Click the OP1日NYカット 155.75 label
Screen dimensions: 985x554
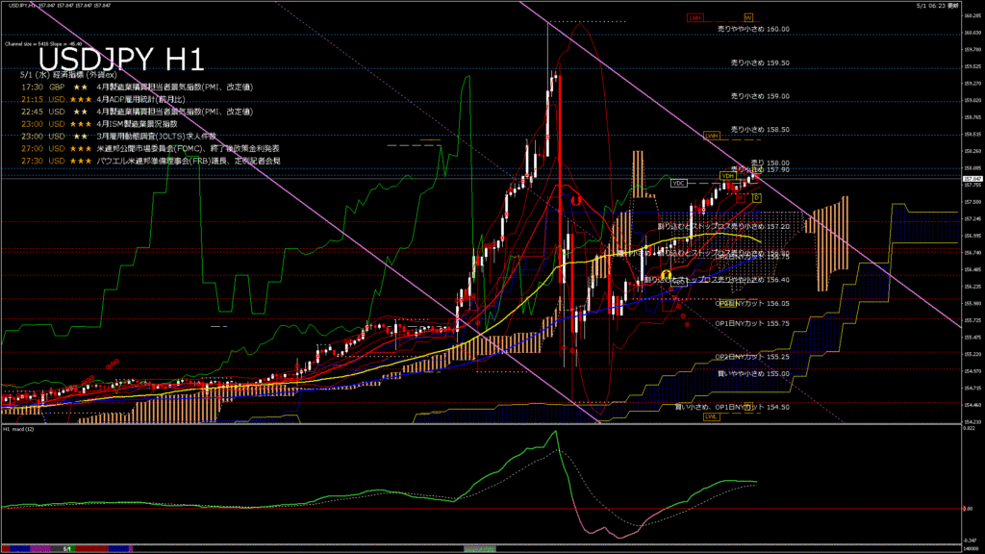[x=752, y=323]
